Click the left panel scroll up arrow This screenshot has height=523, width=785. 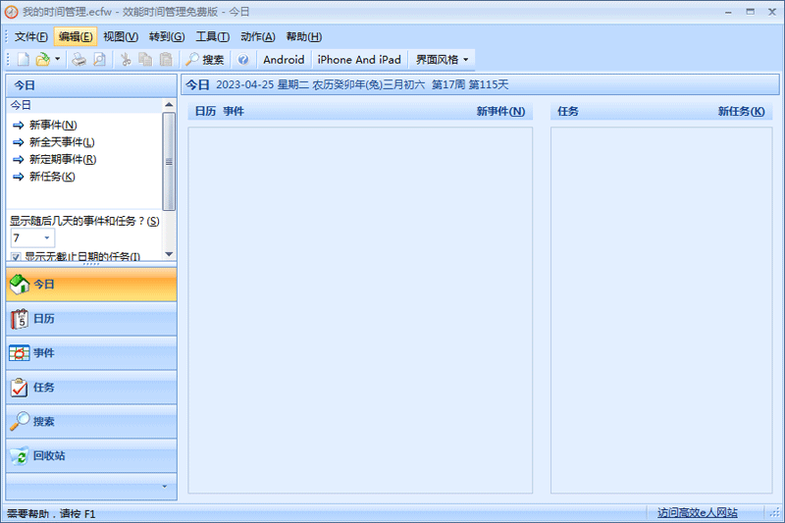pos(169,105)
